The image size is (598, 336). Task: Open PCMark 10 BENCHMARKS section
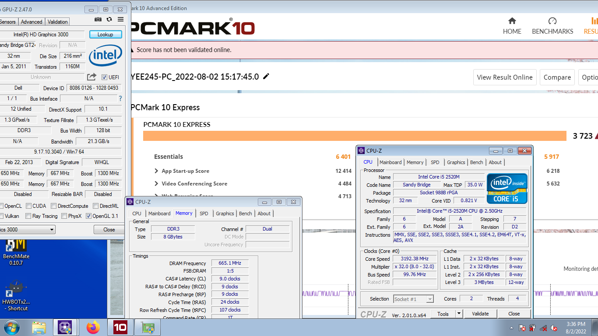[x=552, y=26]
